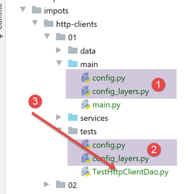
Task: Click Python icon of main.py
Action: pos(86,104)
